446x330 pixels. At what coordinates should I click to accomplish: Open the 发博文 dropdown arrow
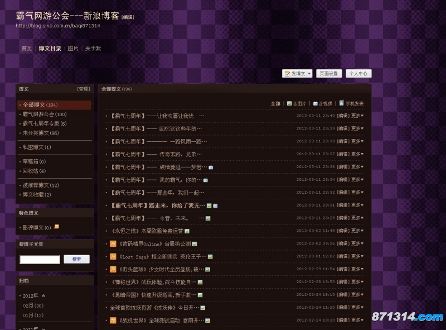click(x=309, y=74)
